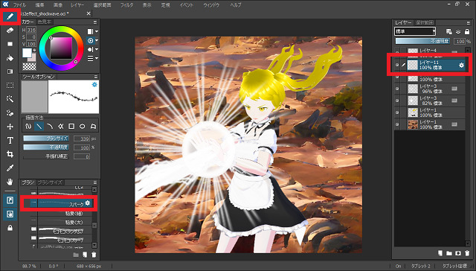Delete layer with the layer panel trash icon

[467, 253]
